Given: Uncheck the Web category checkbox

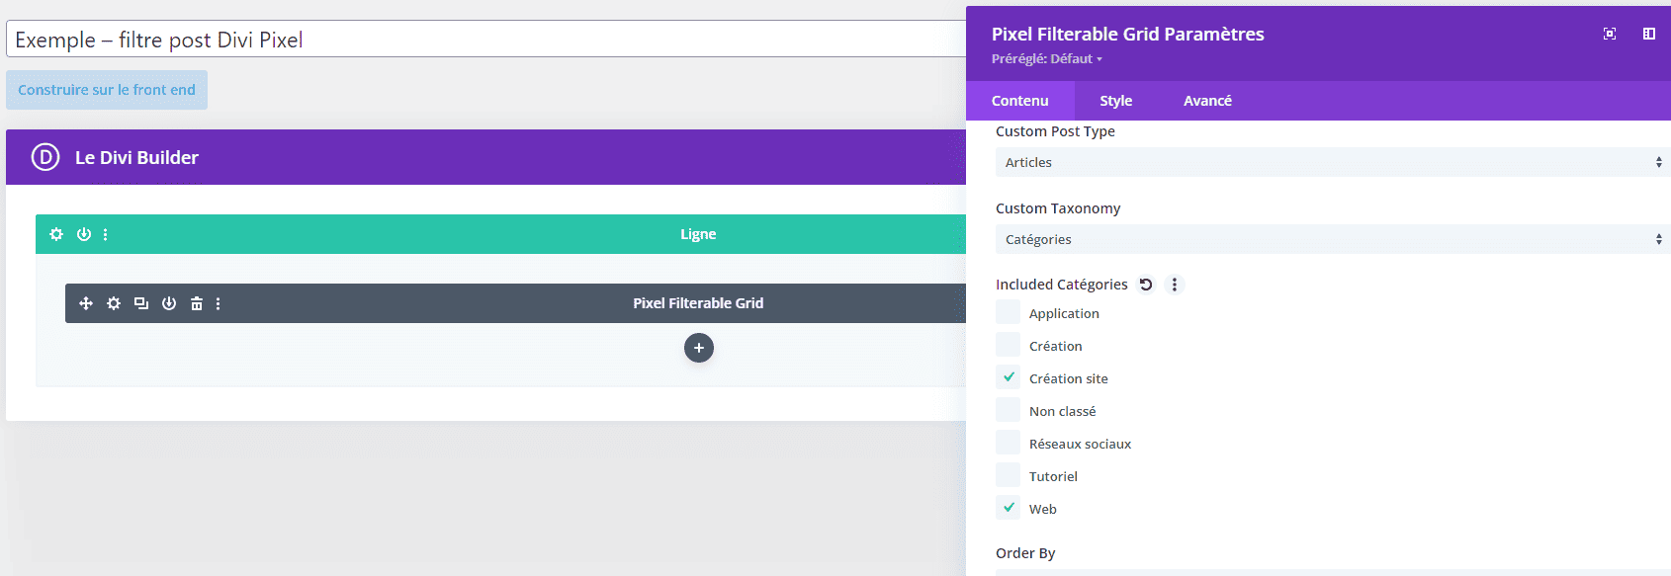Looking at the screenshot, I should click(1008, 508).
